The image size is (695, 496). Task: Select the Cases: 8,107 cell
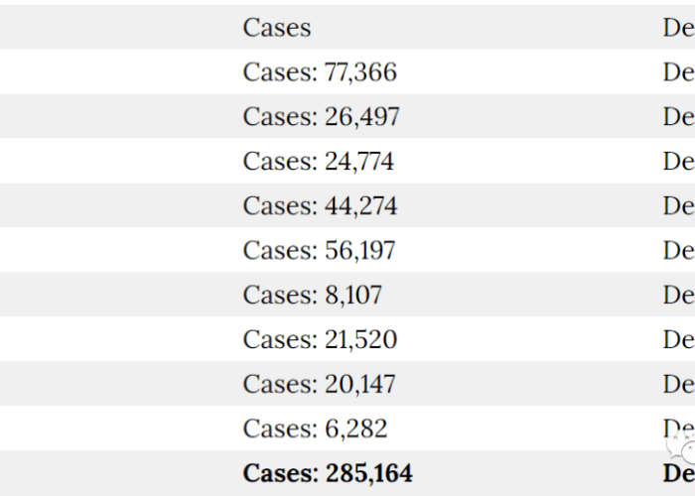pos(312,296)
